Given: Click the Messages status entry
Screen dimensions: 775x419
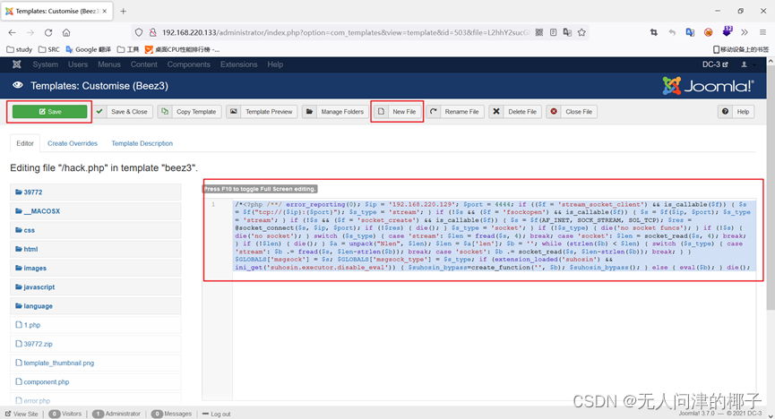Looking at the screenshot, I should pos(171,414).
